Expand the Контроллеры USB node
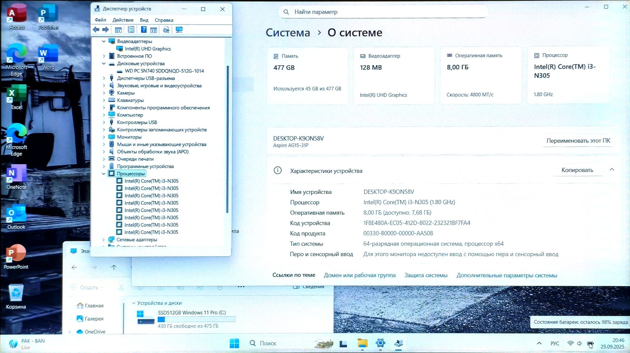 click(x=104, y=122)
